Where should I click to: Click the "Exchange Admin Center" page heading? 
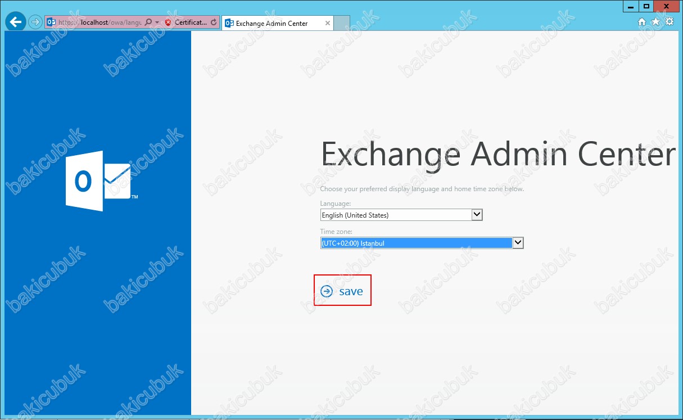tap(497, 153)
